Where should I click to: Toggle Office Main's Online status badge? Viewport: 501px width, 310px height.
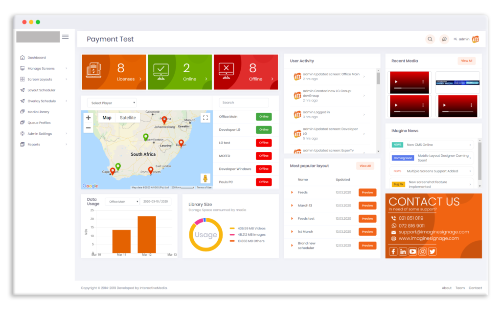(263, 116)
